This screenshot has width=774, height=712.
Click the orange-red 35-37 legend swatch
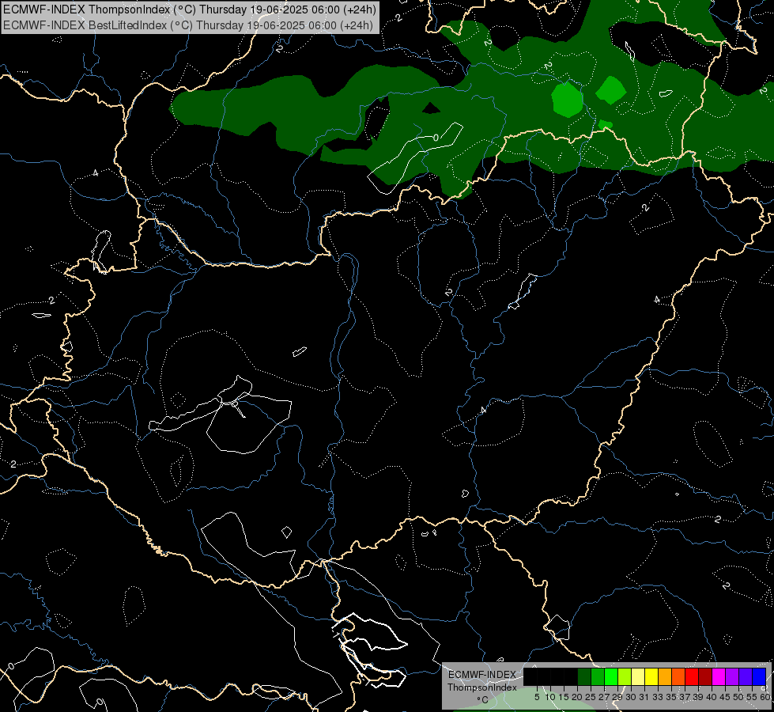678,677
